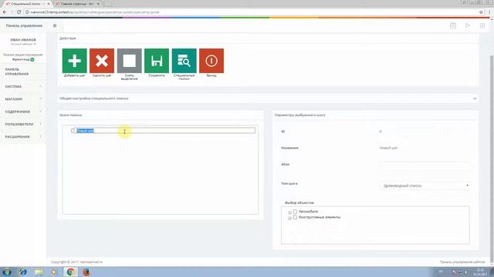Click the red Delete step X icon
494x277 pixels.
tap(102, 61)
